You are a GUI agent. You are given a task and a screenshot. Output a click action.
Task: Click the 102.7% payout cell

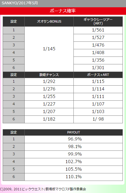[x=73, y=162]
